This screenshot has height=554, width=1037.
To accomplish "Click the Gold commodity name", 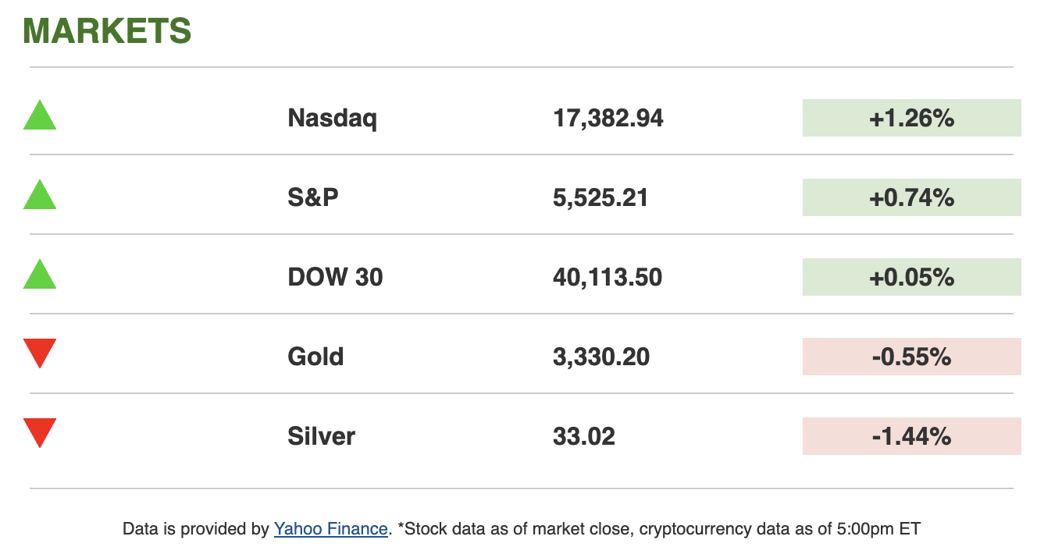I will tap(315, 357).
